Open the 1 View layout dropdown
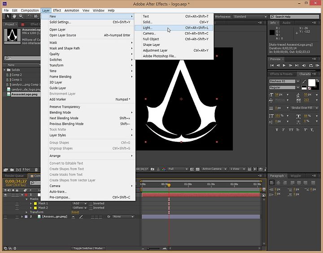 [237, 169]
